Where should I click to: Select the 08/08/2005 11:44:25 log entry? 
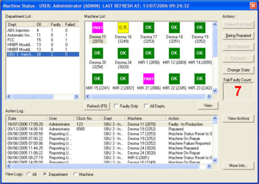pos(109,148)
